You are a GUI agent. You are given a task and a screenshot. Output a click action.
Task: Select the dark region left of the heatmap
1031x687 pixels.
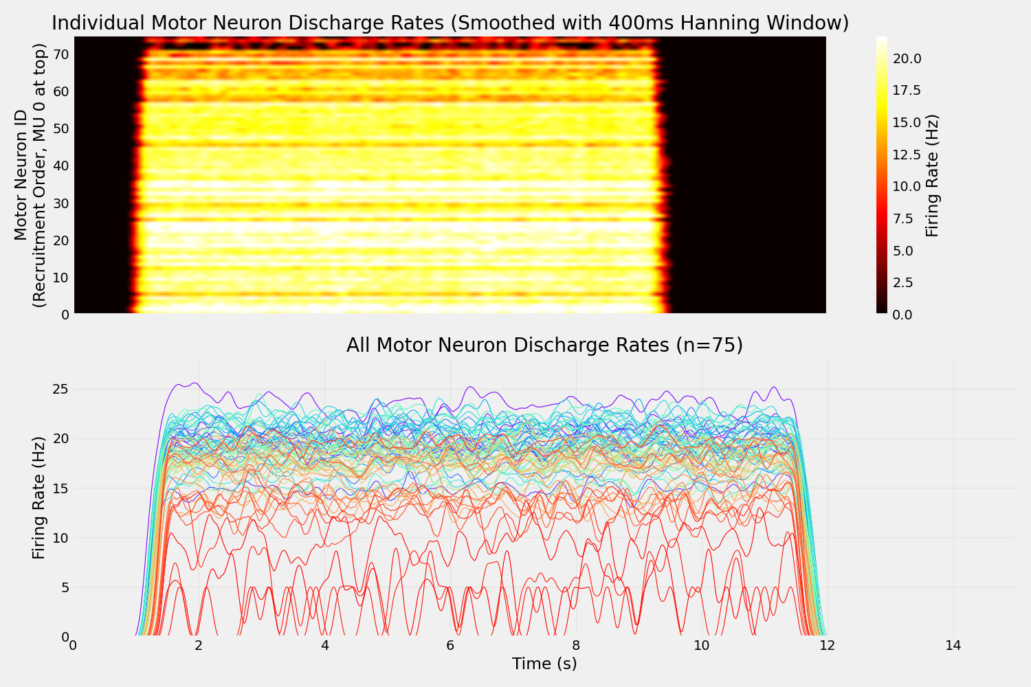coord(103,172)
